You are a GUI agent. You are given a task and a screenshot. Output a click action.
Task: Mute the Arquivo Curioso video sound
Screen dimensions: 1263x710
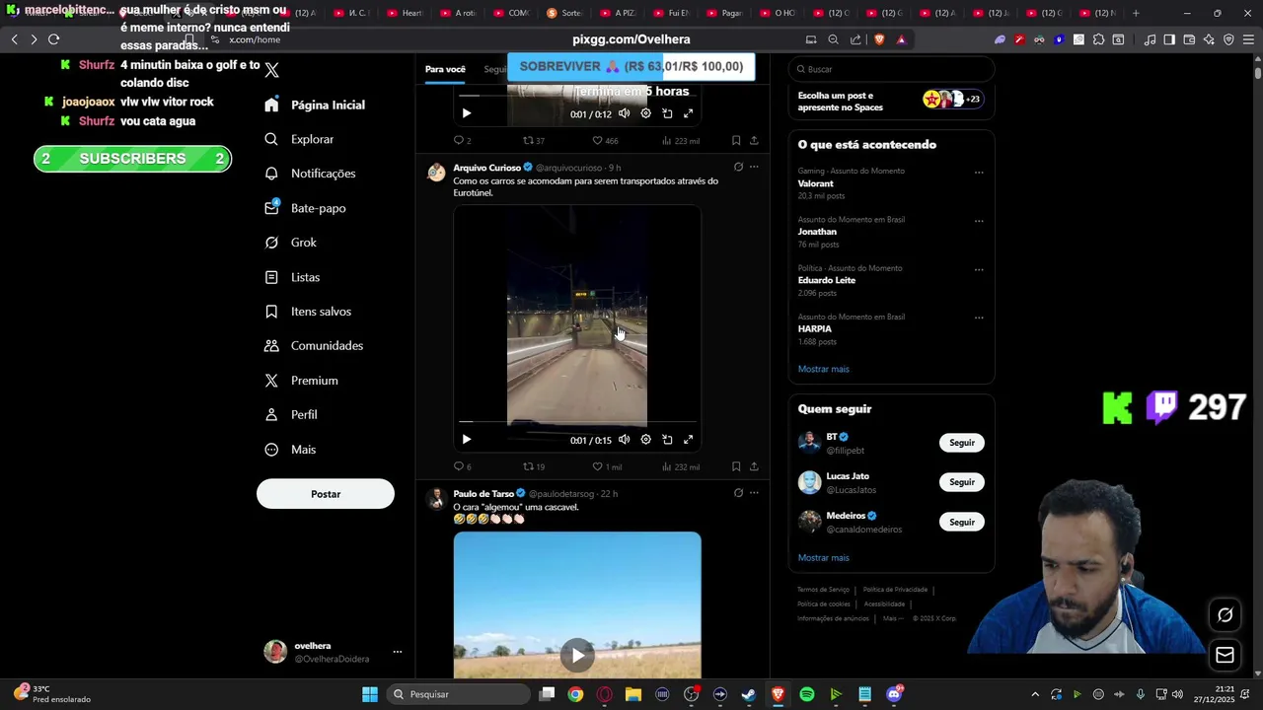[624, 440]
